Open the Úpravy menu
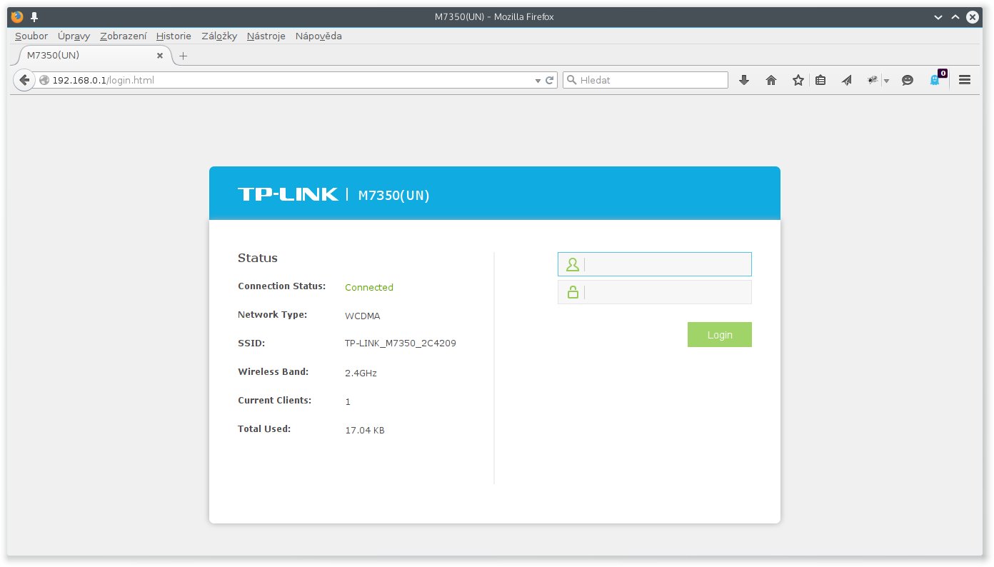This screenshot has width=994, height=567. [x=74, y=36]
